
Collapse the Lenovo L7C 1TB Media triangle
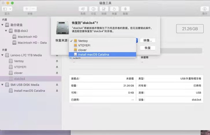click(x=2, y=55)
